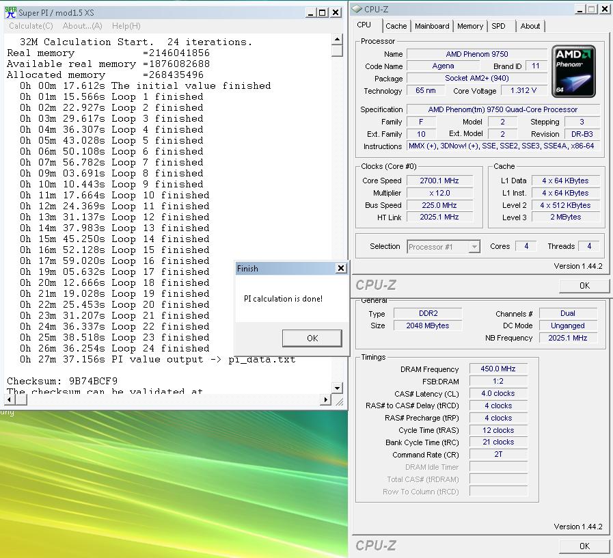Click the '225.0 MHz' bus speed value

point(439,205)
